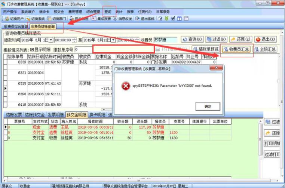Adjust the 00:00:00 start time spinner
The width and height of the screenshot is (285, 188).
(74, 40)
